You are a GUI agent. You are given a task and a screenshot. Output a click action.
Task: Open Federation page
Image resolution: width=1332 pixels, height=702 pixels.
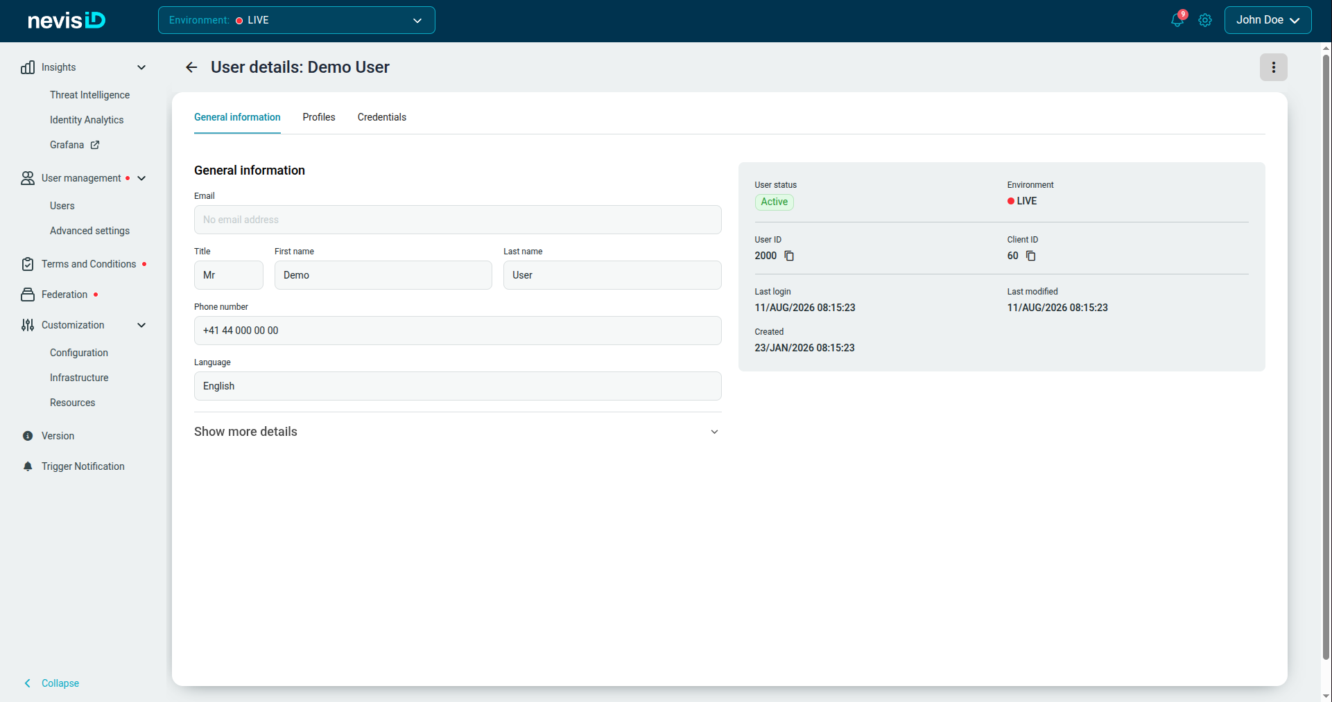(x=64, y=295)
